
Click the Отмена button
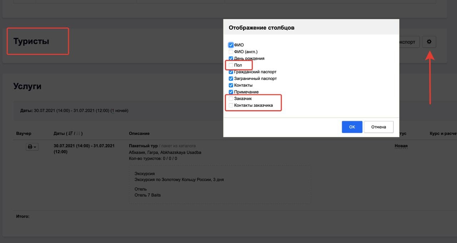(x=378, y=127)
